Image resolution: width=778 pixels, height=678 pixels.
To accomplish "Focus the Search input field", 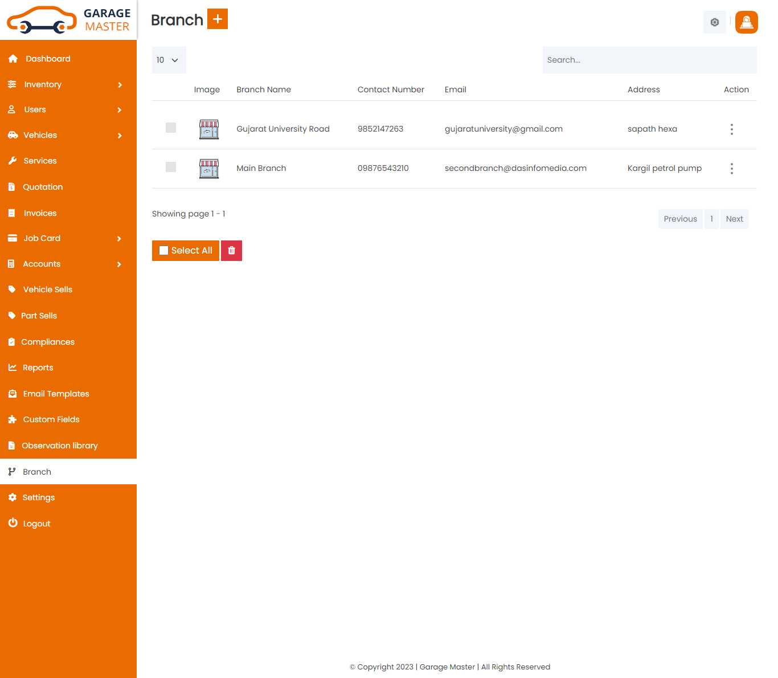I will (649, 60).
